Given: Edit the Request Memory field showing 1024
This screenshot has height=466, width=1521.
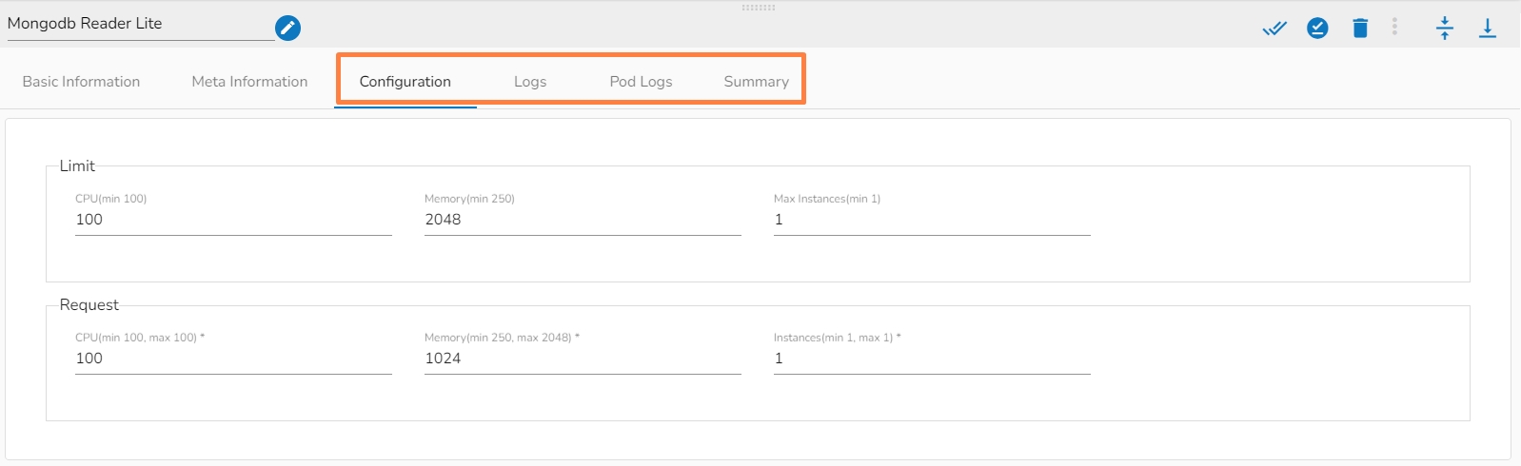Looking at the screenshot, I should (x=583, y=359).
